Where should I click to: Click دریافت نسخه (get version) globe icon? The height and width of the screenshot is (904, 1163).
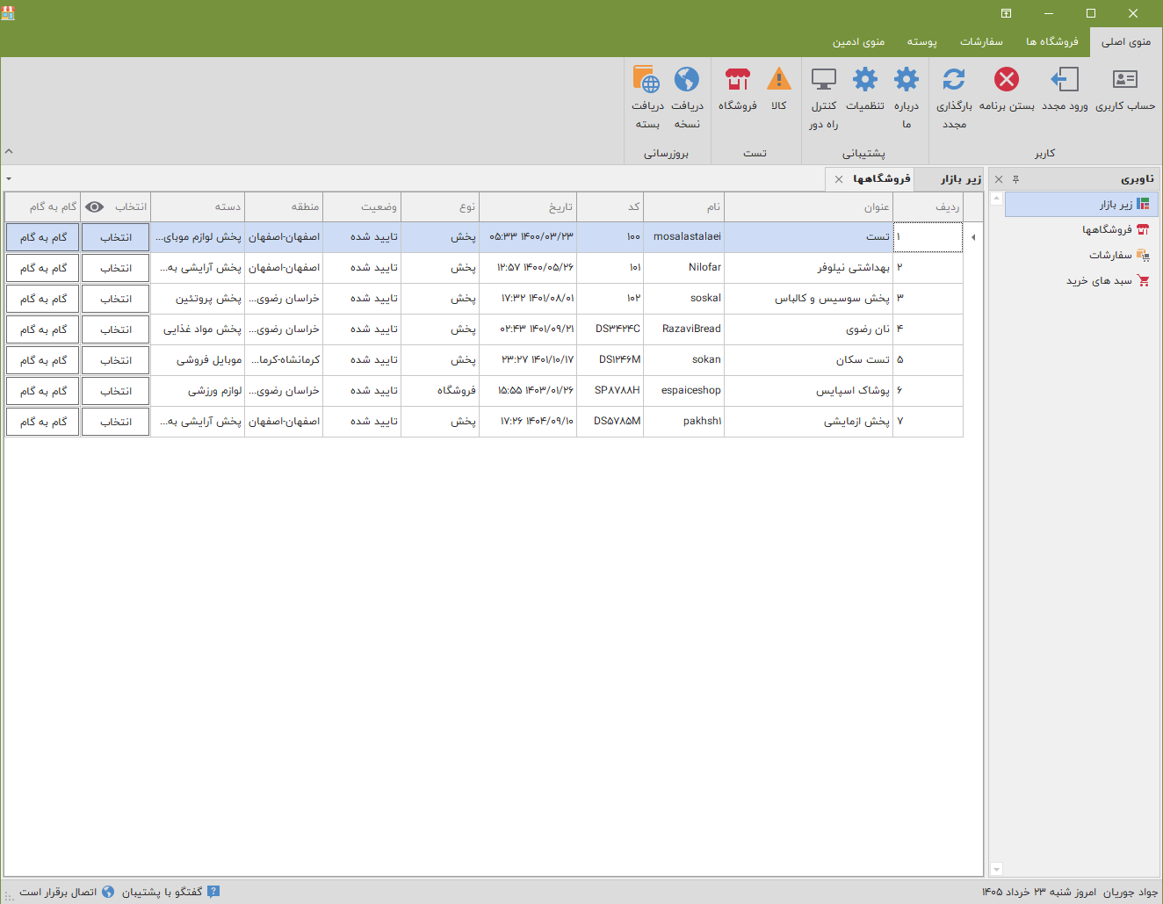point(687,80)
